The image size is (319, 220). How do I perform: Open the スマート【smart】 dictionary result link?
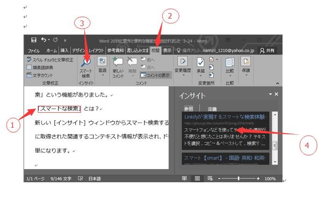tap(225, 158)
